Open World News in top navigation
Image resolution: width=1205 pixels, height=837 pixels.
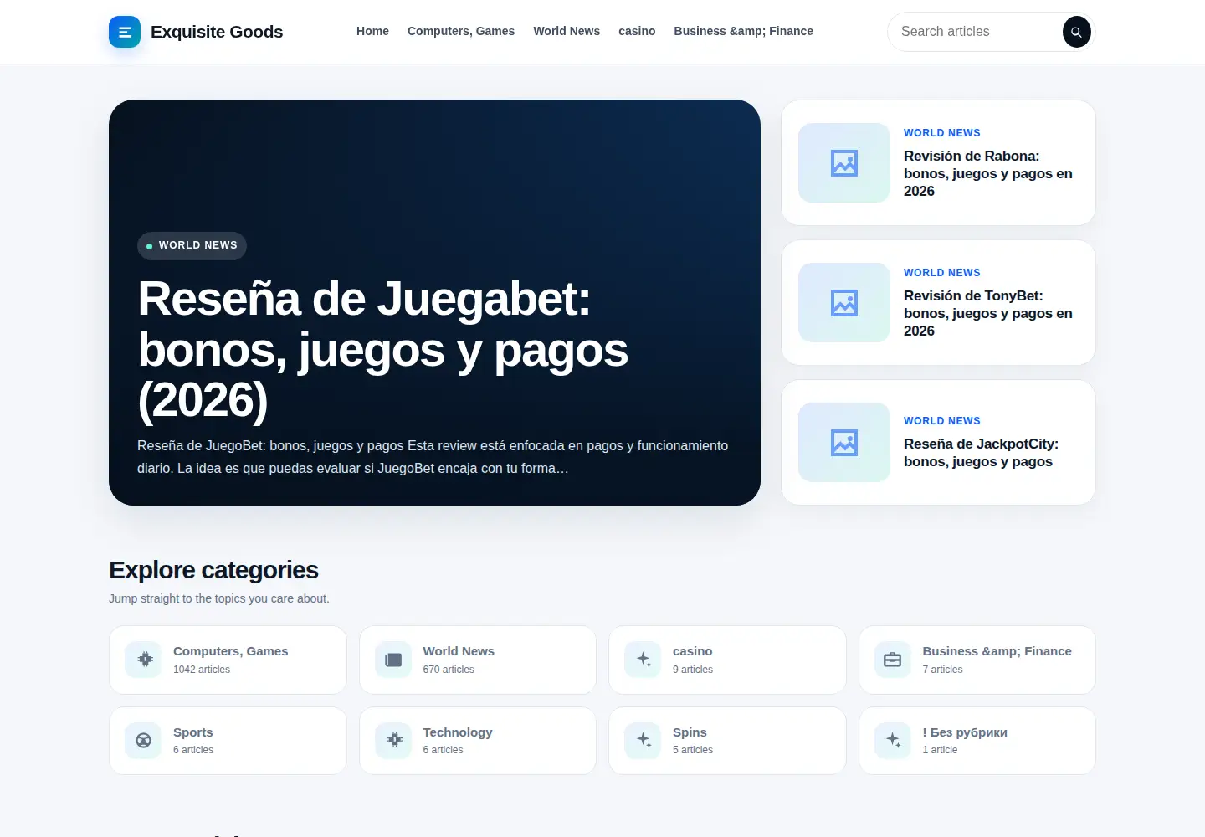[567, 31]
